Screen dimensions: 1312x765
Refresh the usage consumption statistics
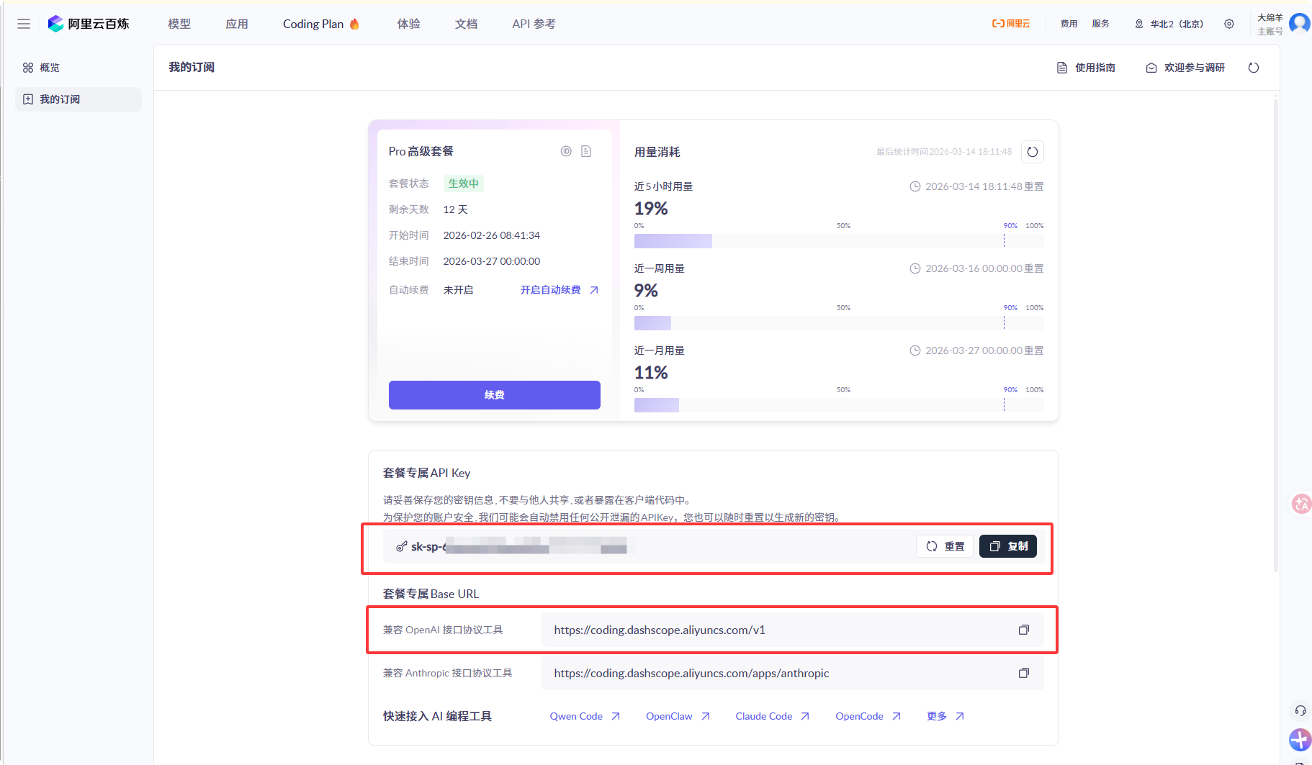click(1032, 152)
